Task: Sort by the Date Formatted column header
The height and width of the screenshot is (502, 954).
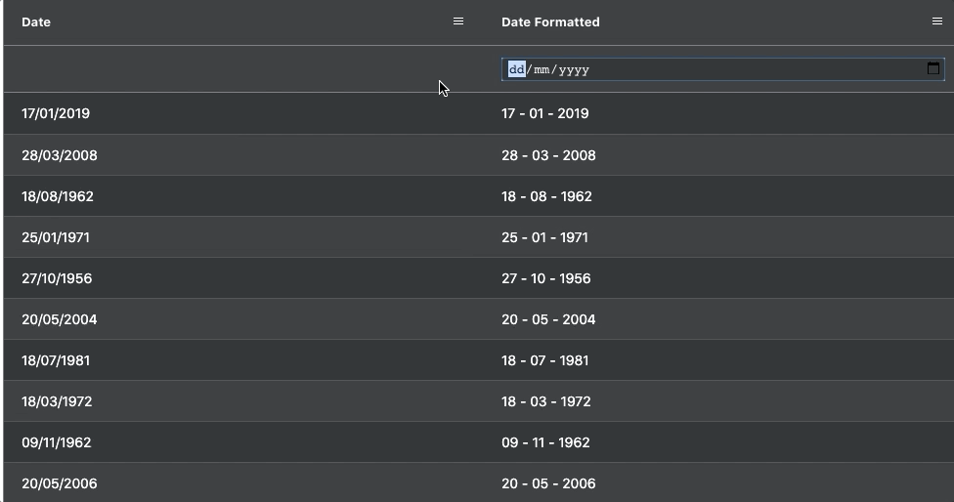Action: (550, 21)
